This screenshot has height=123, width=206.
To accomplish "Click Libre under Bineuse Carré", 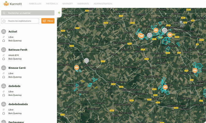I will [x=11, y=73].
